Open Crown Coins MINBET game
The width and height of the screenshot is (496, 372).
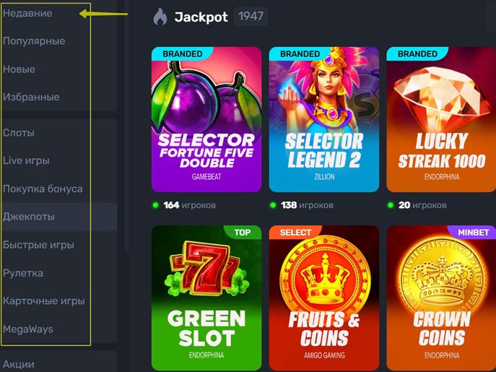tap(441, 298)
